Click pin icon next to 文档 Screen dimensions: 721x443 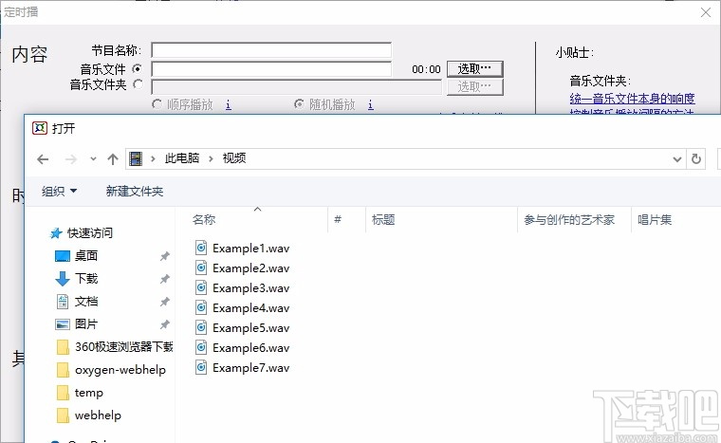pos(165,302)
